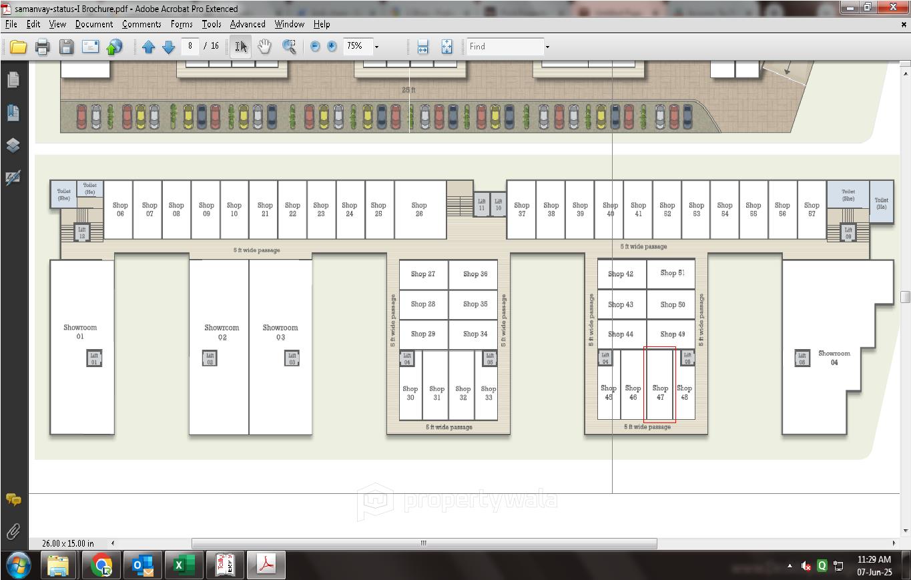The image size is (911, 580).
Task: Open Tally ERP 9 from the taskbar
Action: click(225, 566)
